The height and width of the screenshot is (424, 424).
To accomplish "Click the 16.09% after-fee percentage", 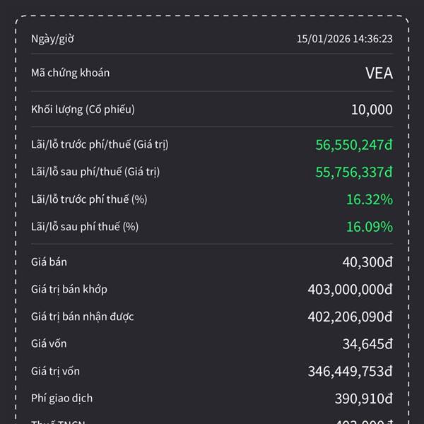I will pos(369,227).
